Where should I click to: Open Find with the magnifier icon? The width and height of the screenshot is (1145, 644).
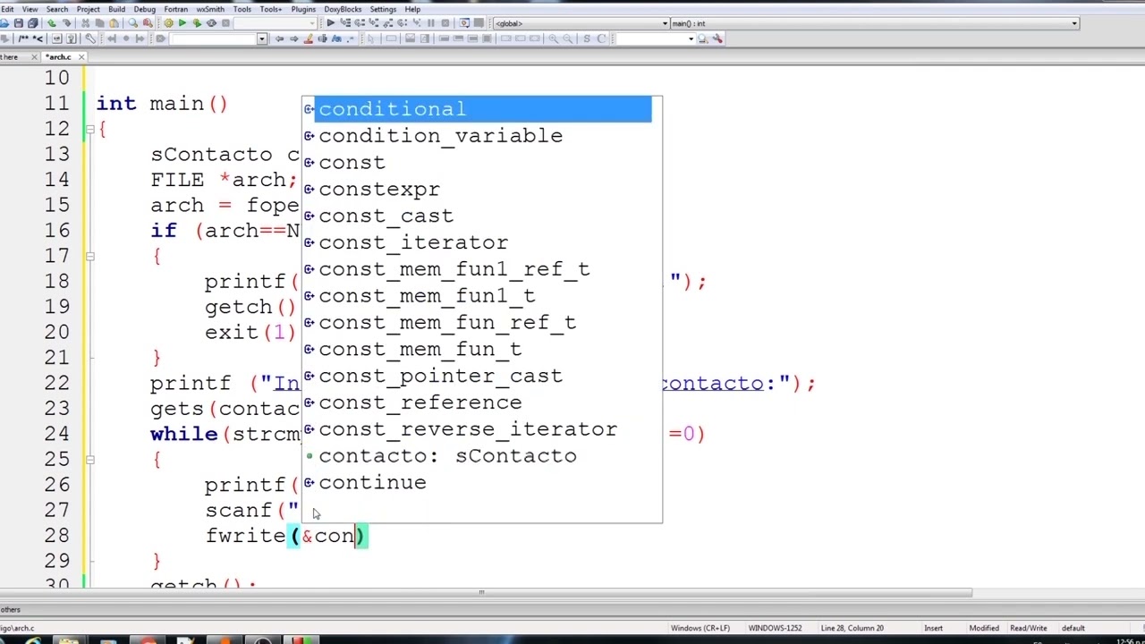[132, 22]
